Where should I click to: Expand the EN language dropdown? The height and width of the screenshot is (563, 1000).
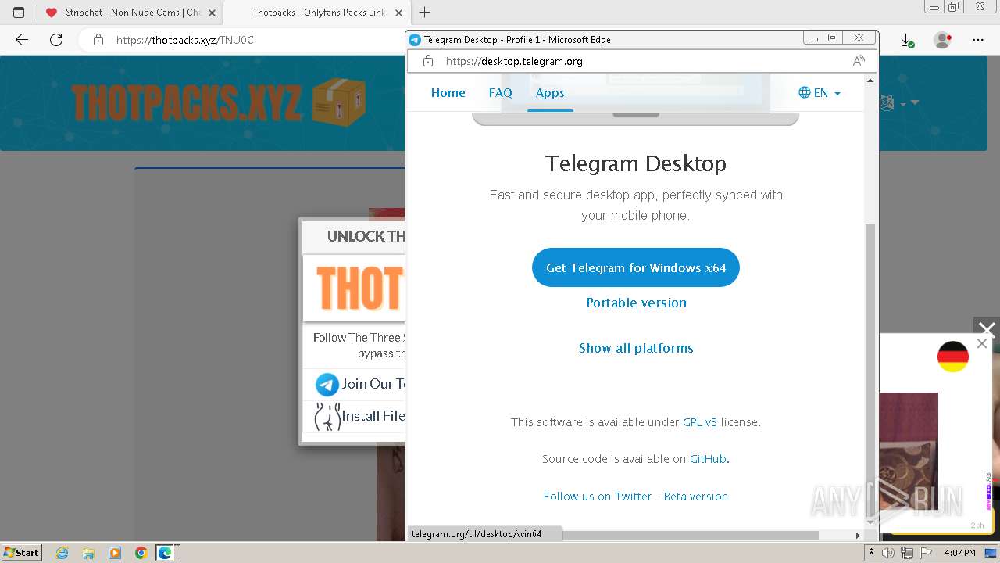[x=820, y=92]
